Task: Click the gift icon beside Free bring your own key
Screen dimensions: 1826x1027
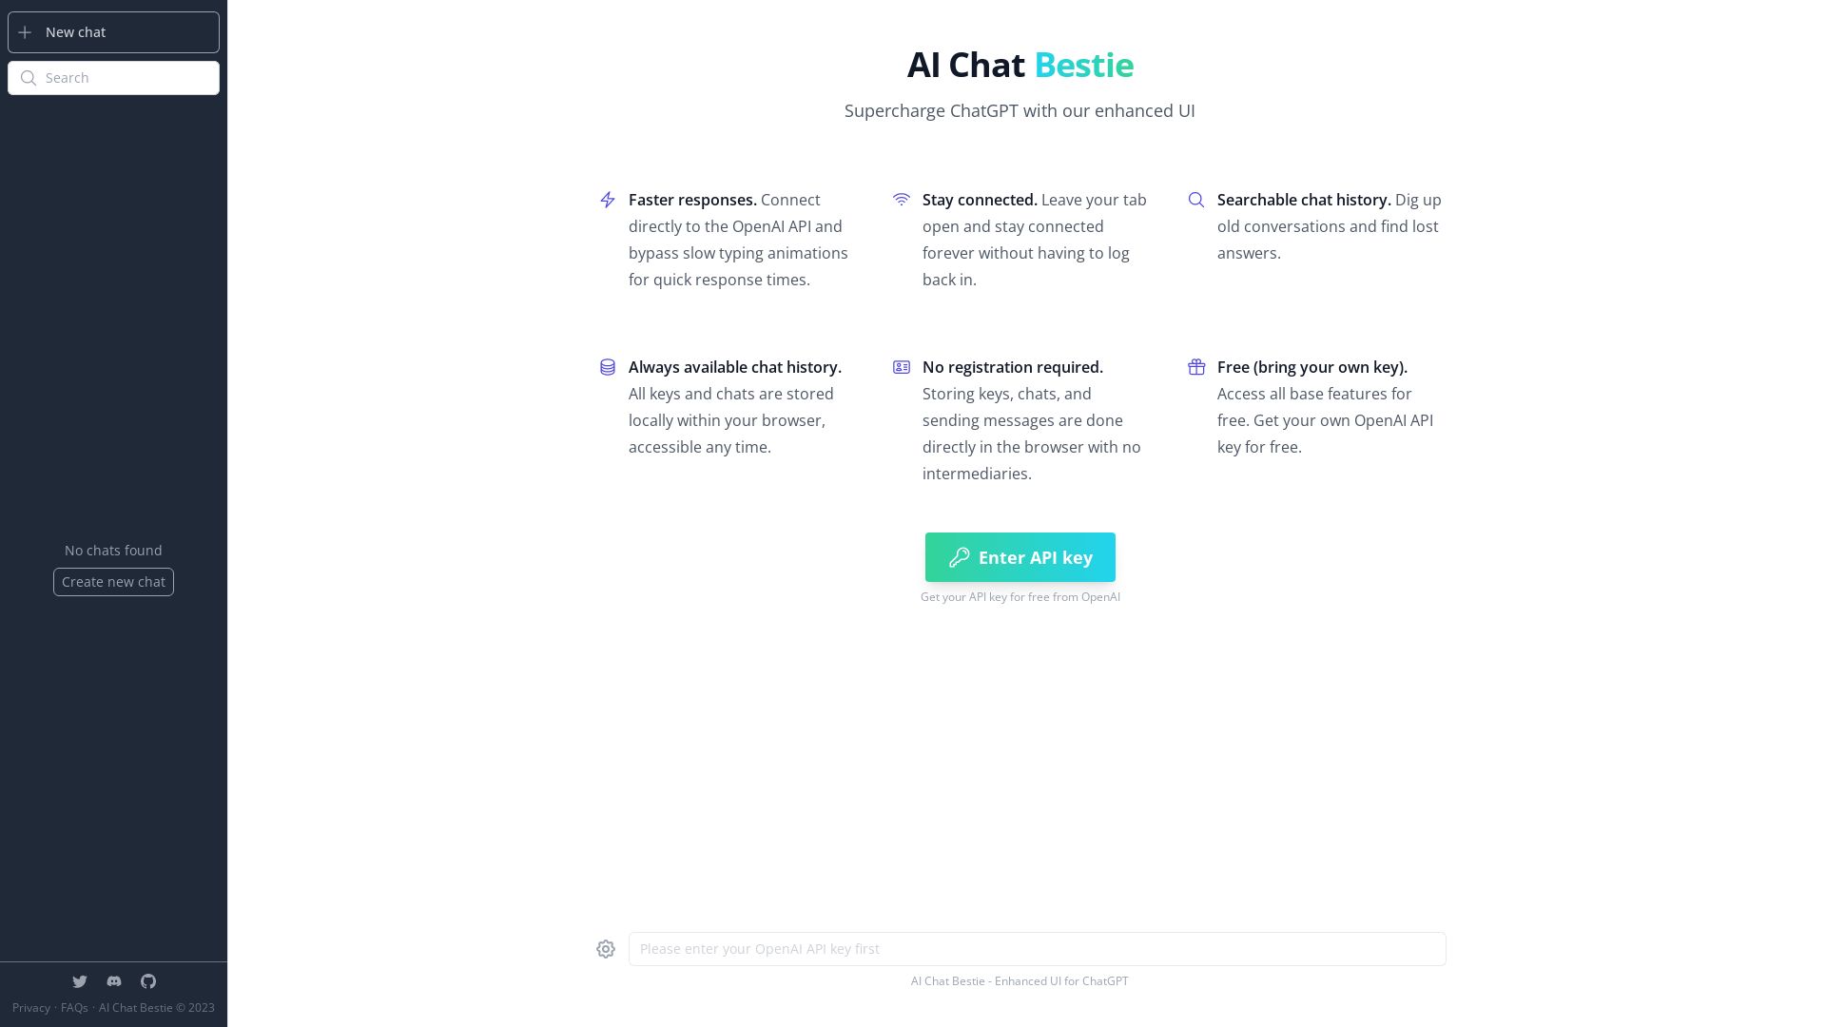Action: coord(1196,367)
